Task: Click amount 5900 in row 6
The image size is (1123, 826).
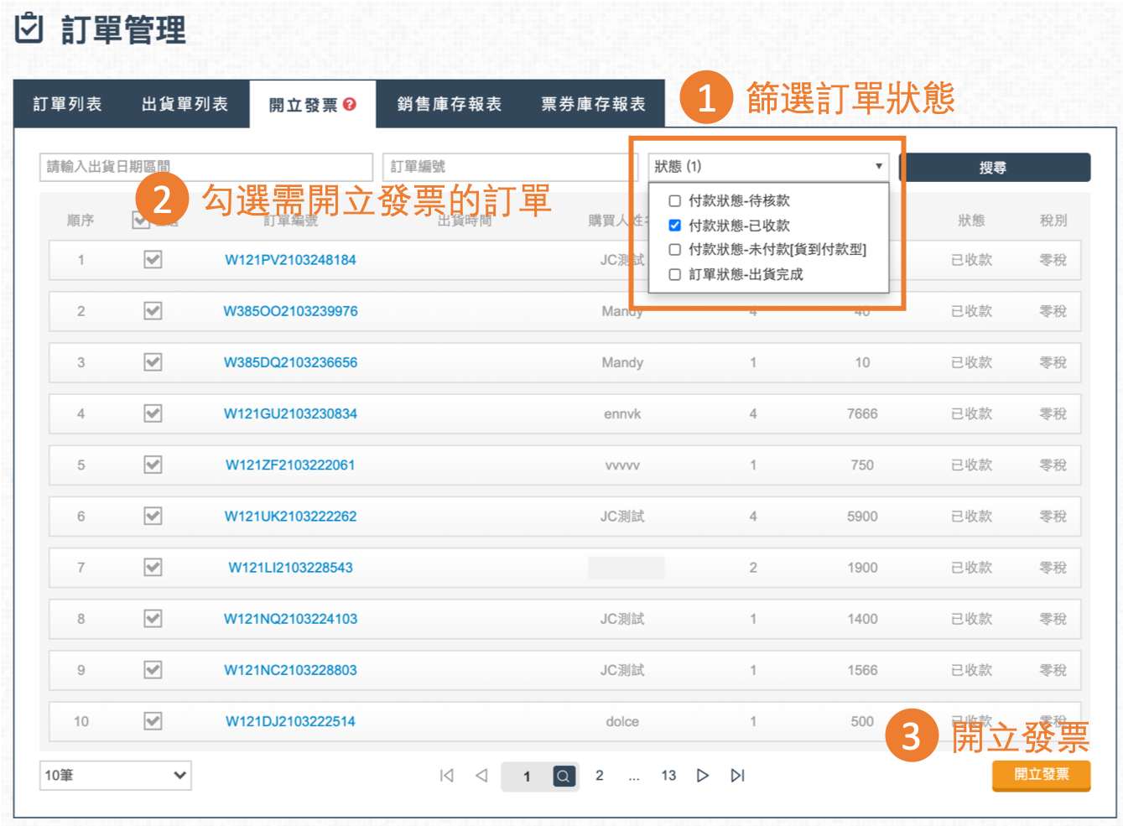Action: pos(862,516)
